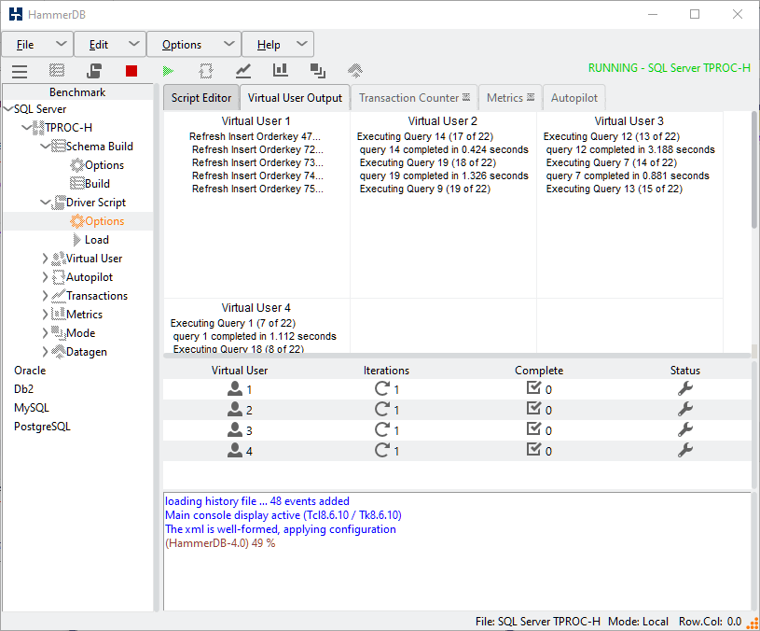Expand the Virtual User tree node

point(45,258)
